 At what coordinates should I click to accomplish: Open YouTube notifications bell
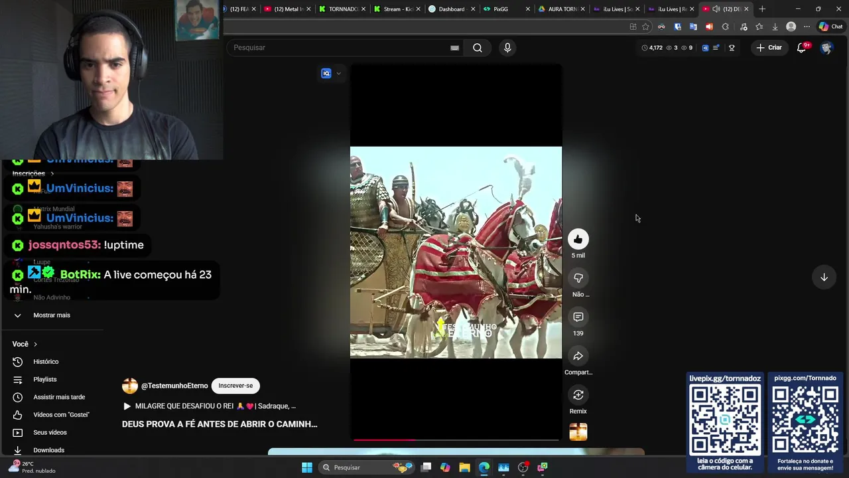(x=802, y=48)
